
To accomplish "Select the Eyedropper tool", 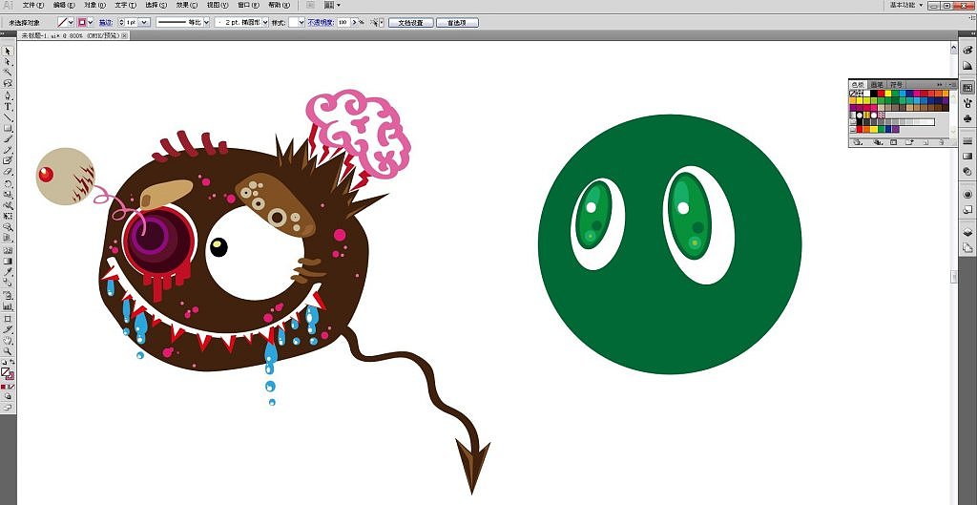I will [8, 272].
